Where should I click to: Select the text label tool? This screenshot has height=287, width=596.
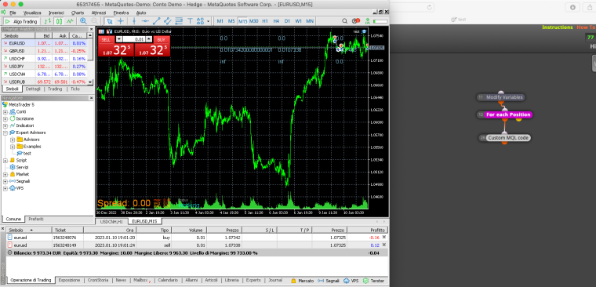click(x=190, y=21)
